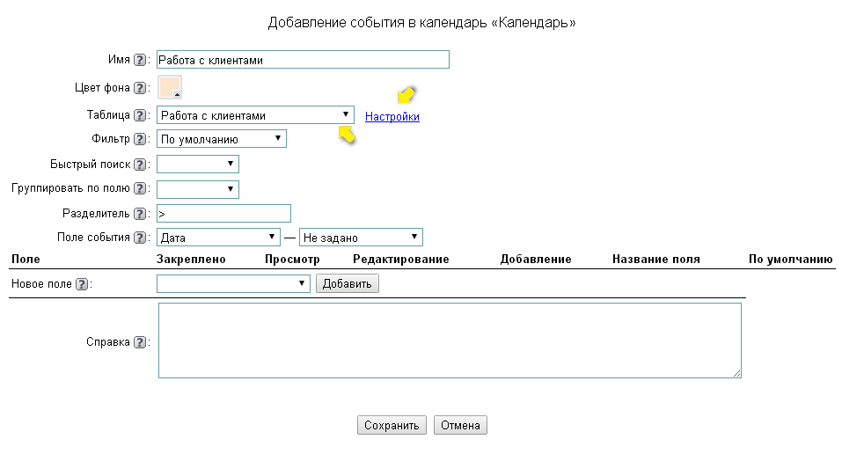Click help icon next to Имя
The height and width of the screenshot is (454, 842).
(x=139, y=61)
